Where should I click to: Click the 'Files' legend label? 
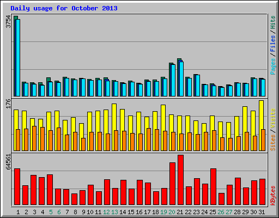[x=272, y=44]
